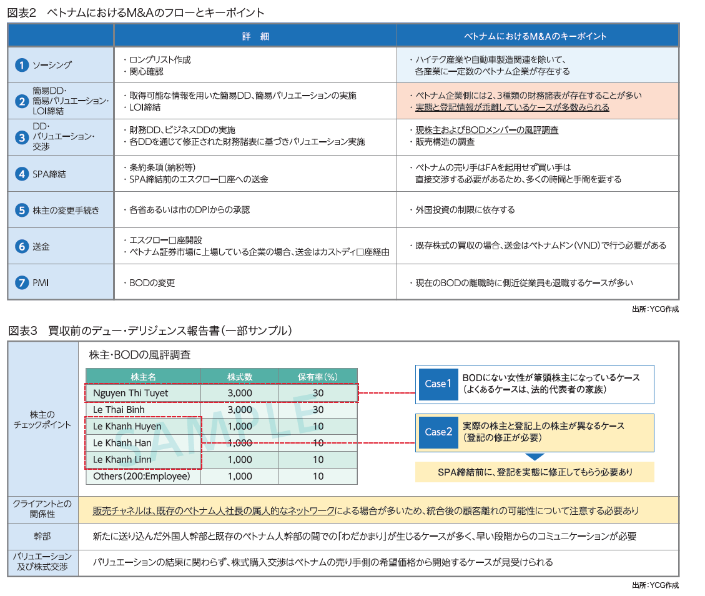Image resolution: width=705 pixels, height=596 pixels.
Task: Click the Case2 blue badge
Action: [x=438, y=432]
